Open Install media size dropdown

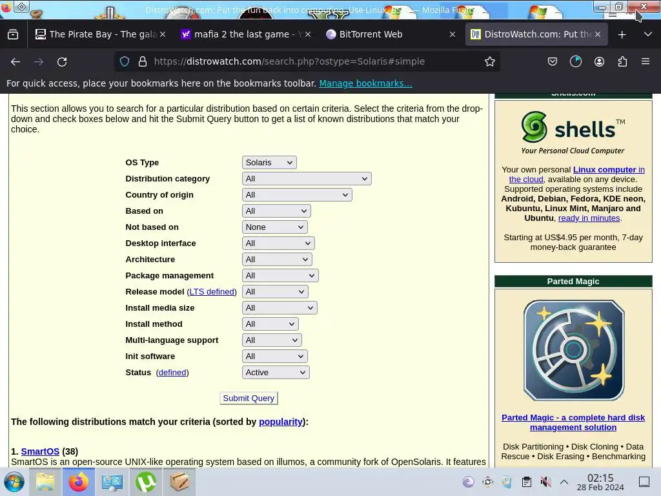point(280,308)
